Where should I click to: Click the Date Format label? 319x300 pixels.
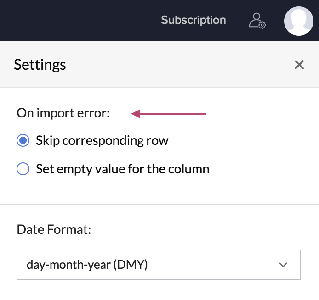pyautogui.click(x=54, y=229)
